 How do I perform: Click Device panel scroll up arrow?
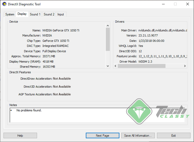(108, 26)
